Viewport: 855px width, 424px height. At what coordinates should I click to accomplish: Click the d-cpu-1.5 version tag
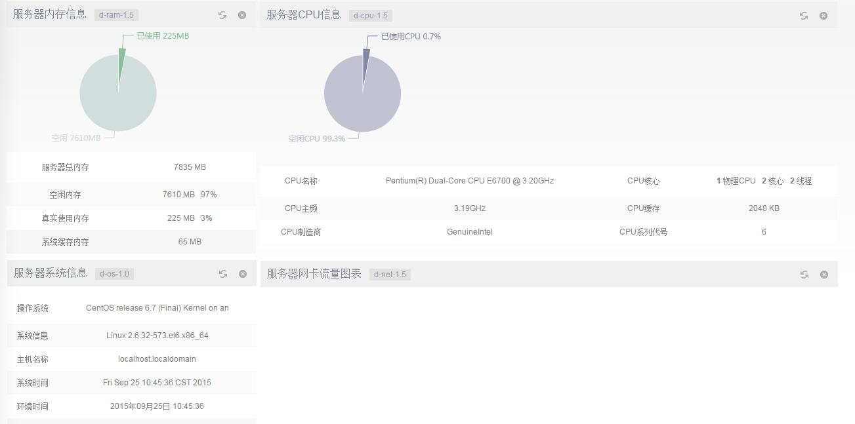370,16
